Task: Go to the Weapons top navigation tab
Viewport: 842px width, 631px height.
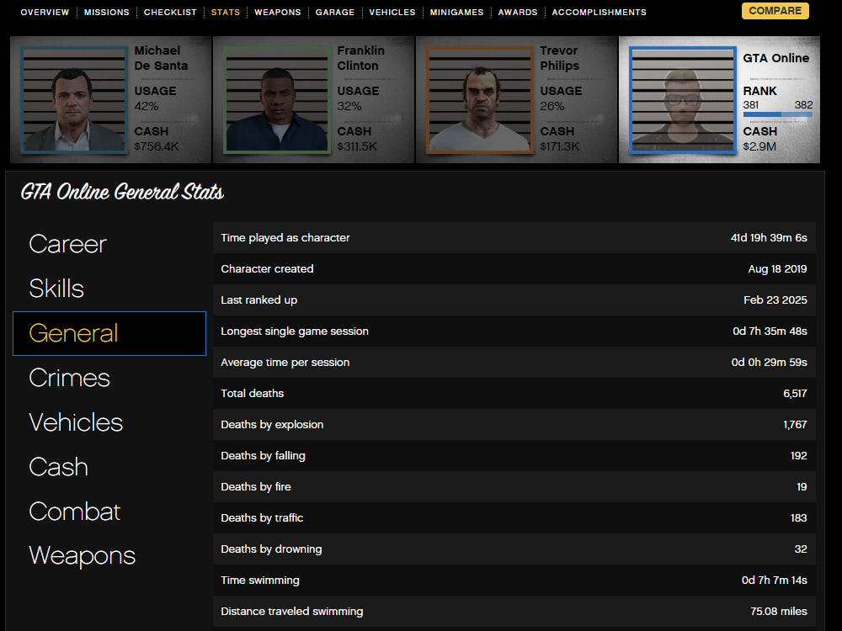Action: point(278,12)
